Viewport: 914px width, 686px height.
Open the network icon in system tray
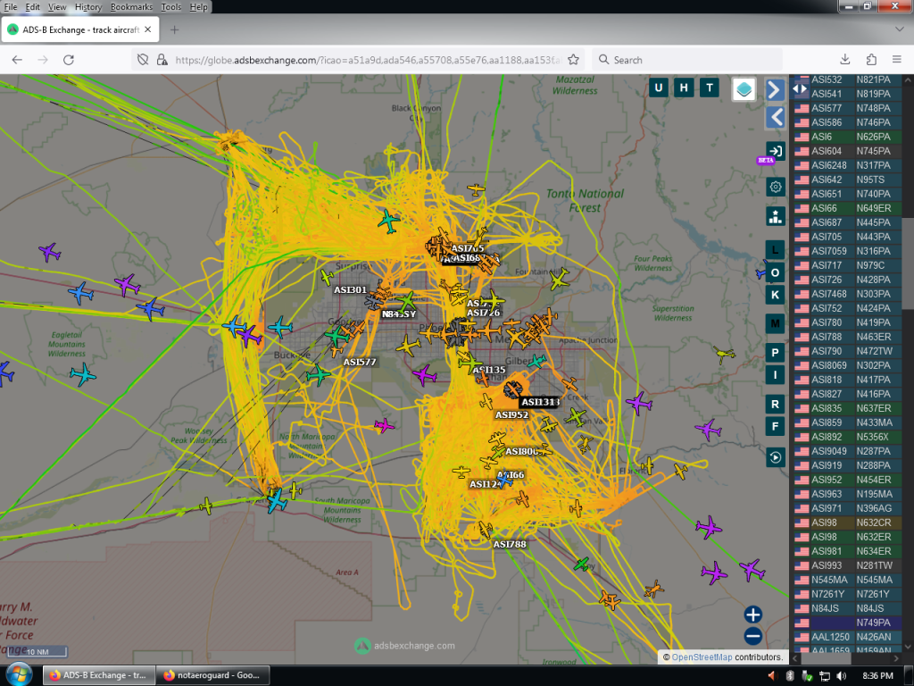824,675
